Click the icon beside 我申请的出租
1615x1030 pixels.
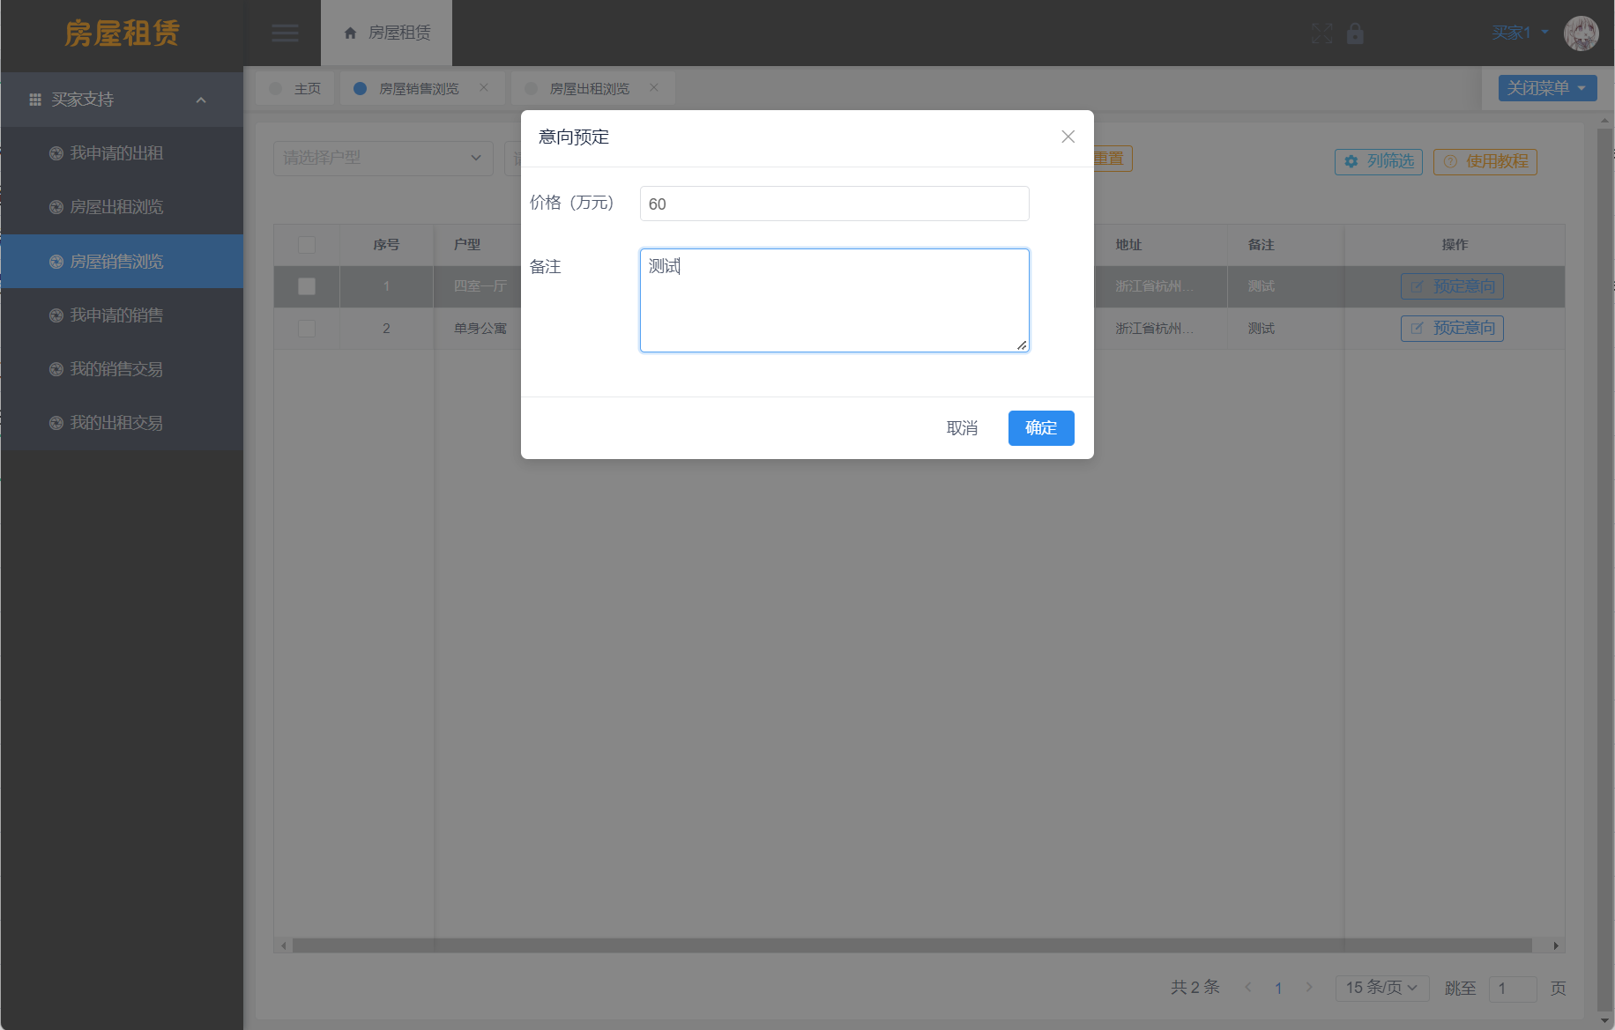56,153
